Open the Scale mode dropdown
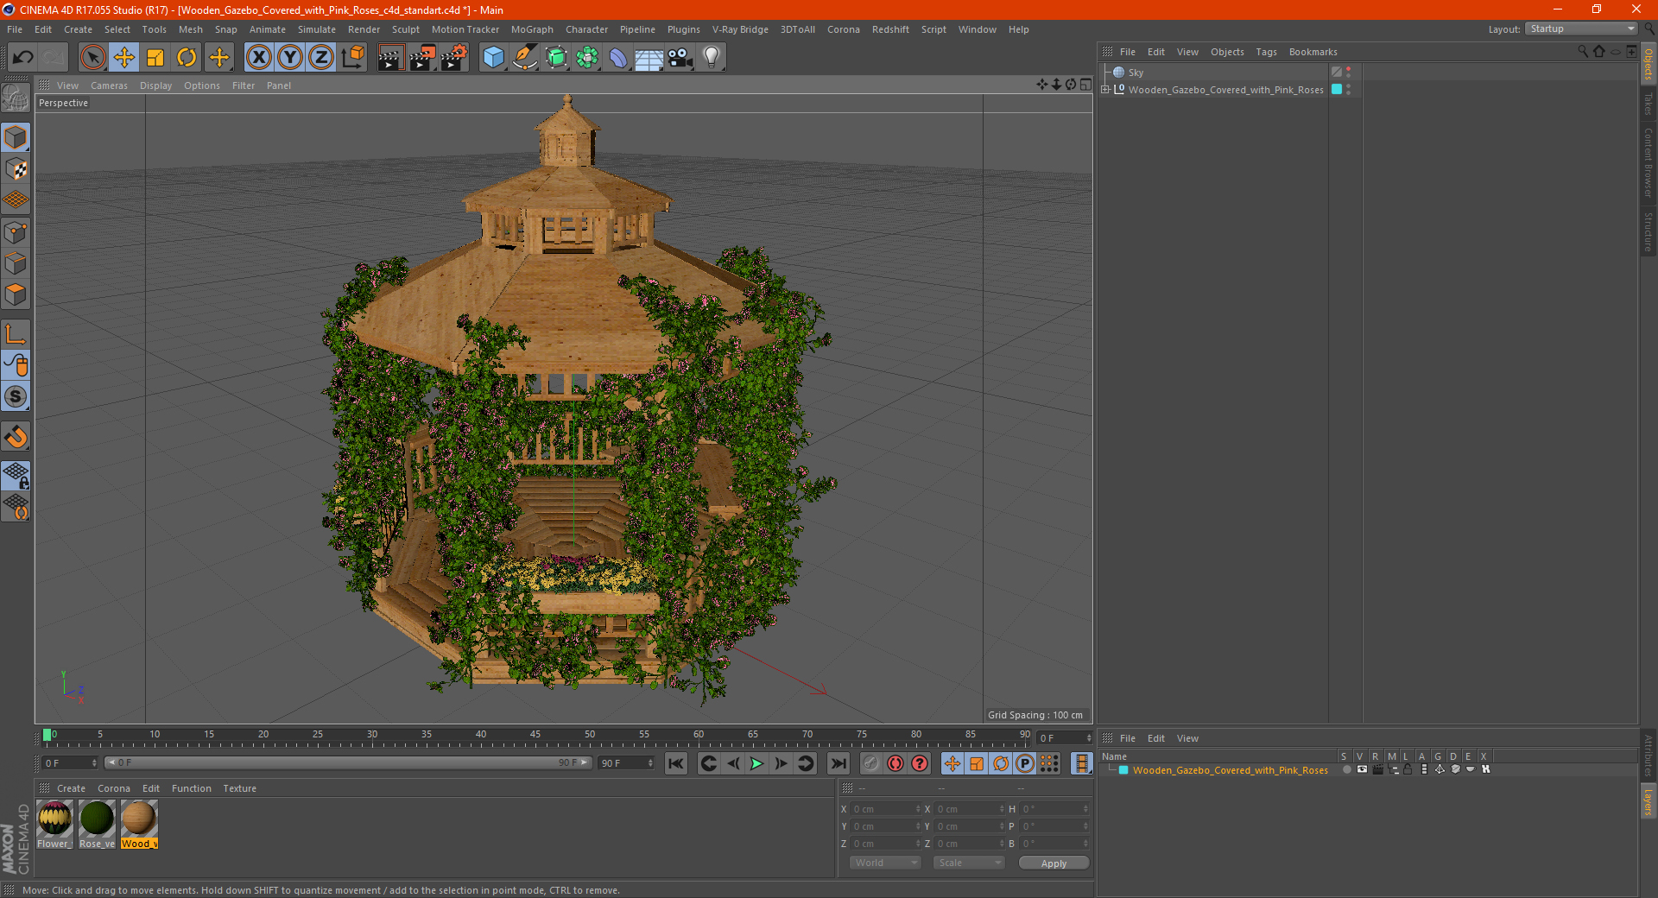This screenshot has width=1658, height=898. [x=969, y=863]
